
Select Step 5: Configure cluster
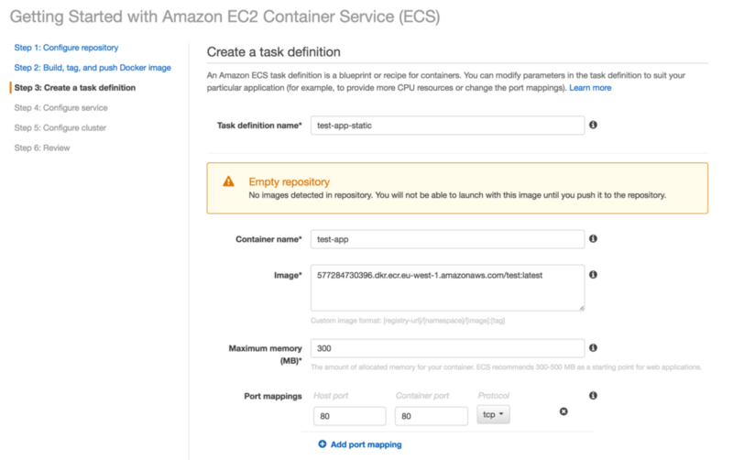pos(60,128)
